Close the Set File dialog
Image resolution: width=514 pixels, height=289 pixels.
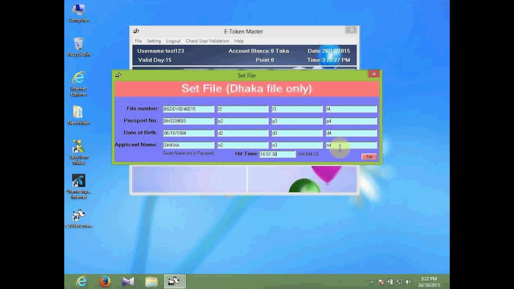pyautogui.click(x=374, y=74)
